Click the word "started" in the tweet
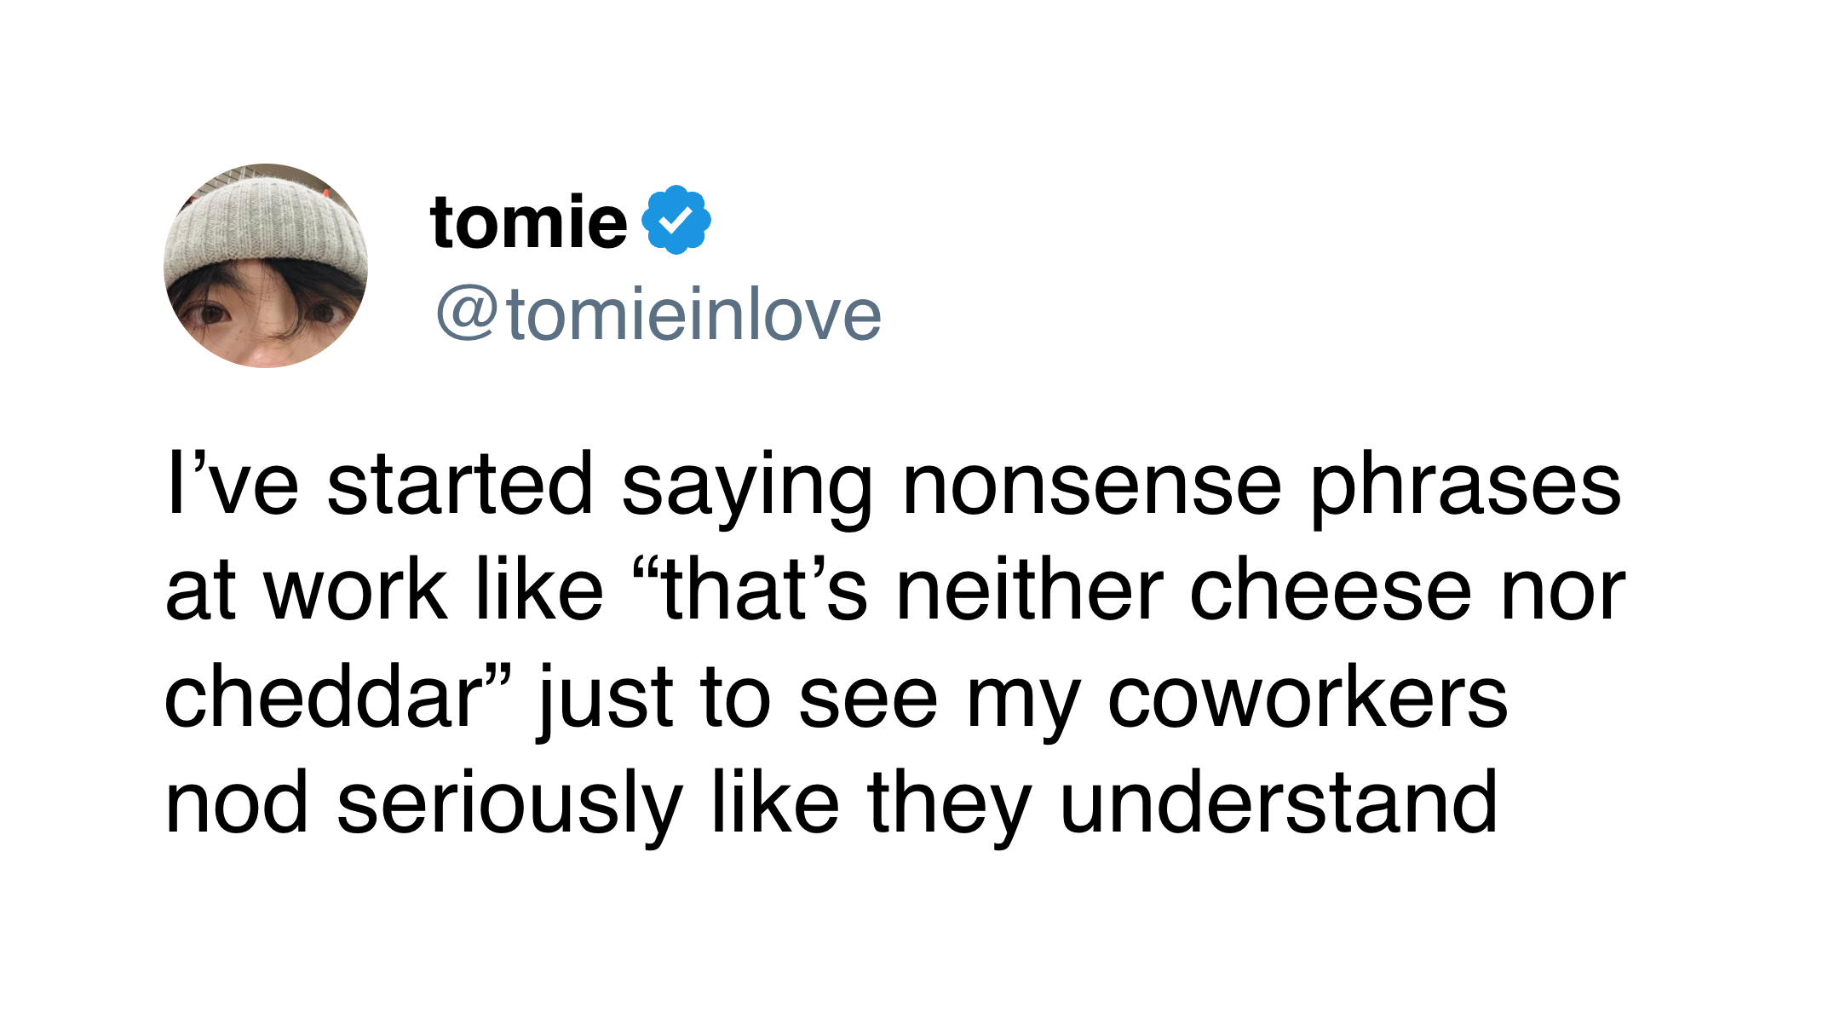 pyautogui.click(x=459, y=485)
